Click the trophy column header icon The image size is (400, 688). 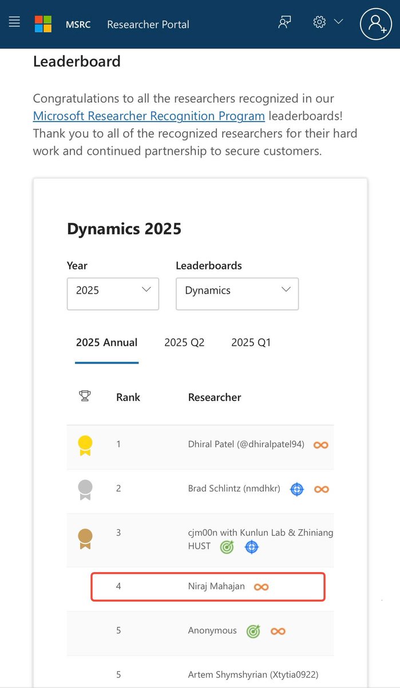(85, 396)
